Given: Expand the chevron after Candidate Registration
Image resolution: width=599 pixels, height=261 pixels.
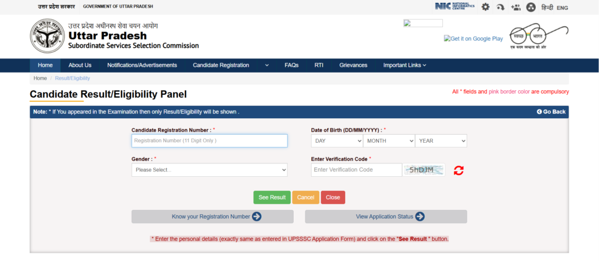Looking at the screenshot, I should pyautogui.click(x=267, y=66).
